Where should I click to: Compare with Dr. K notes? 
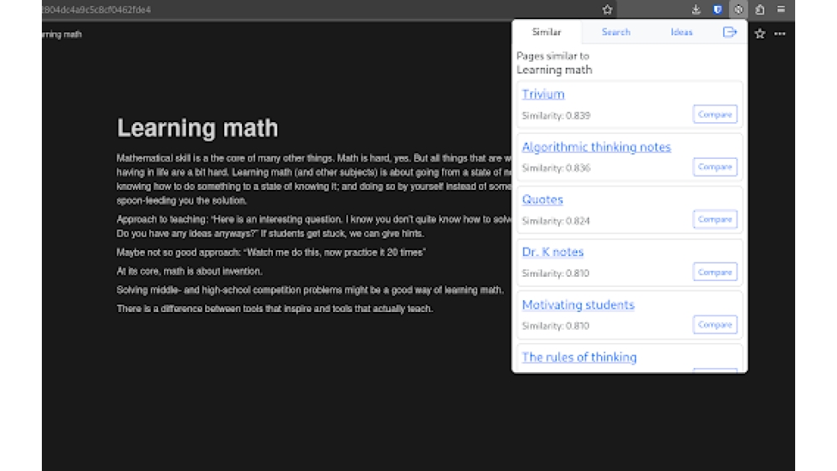click(715, 272)
